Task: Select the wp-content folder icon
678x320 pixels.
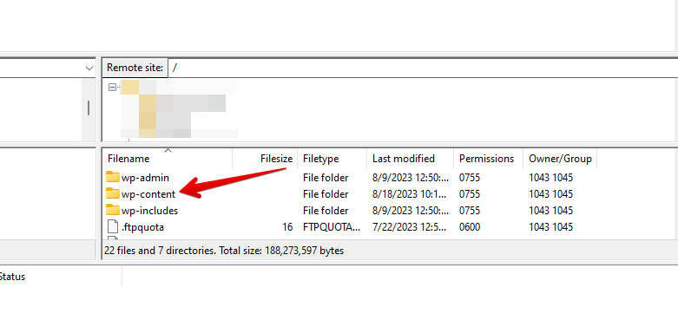Action: point(113,193)
